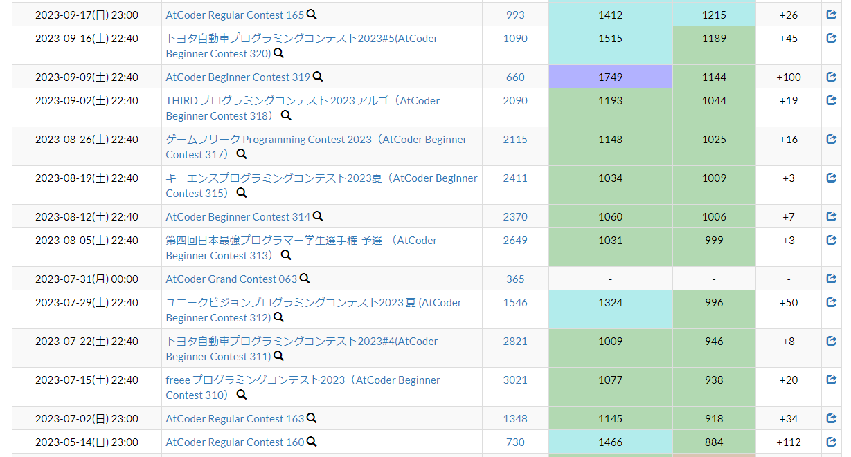Open AtCoder Regular Contest 163 link

235,418
